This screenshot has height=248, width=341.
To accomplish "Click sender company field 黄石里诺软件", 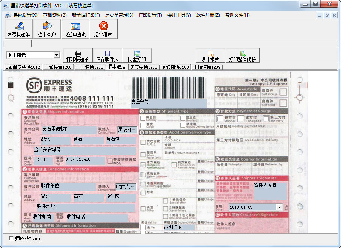I will 69,130.
